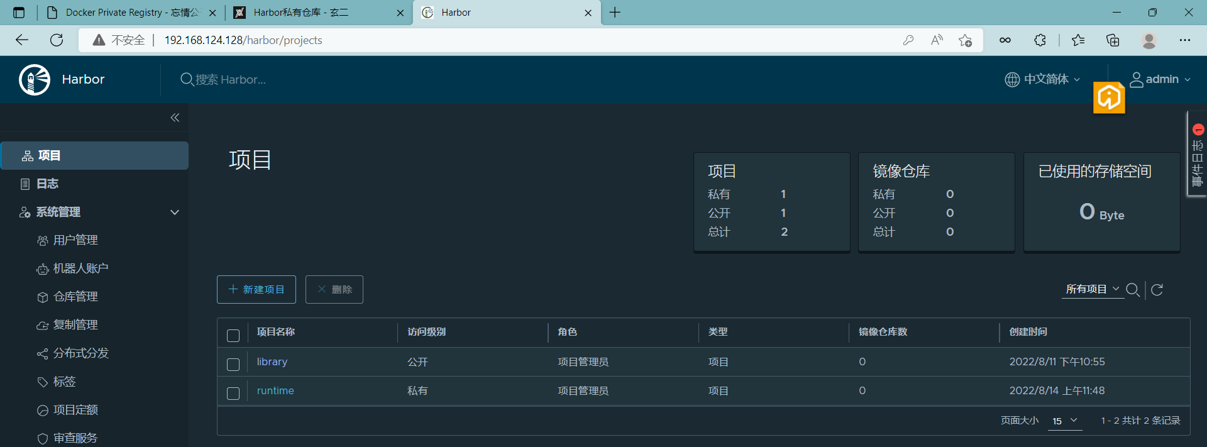Open browser extensions puzzle icon
The width and height of the screenshot is (1207, 447).
[1040, 40]
